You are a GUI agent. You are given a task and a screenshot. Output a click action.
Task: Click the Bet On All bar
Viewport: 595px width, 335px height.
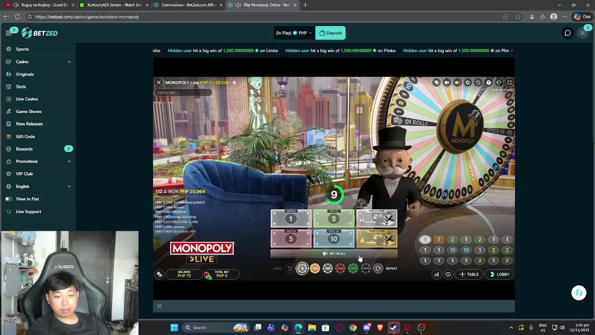point(334,254)
